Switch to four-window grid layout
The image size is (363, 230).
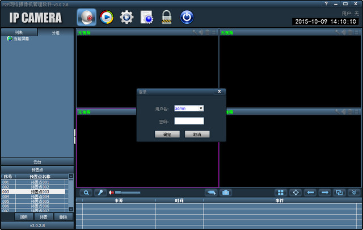coord(280,193)
